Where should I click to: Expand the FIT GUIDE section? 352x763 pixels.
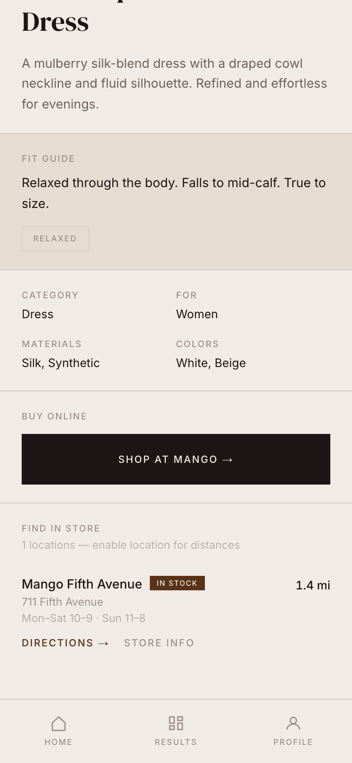click(48, 159)
